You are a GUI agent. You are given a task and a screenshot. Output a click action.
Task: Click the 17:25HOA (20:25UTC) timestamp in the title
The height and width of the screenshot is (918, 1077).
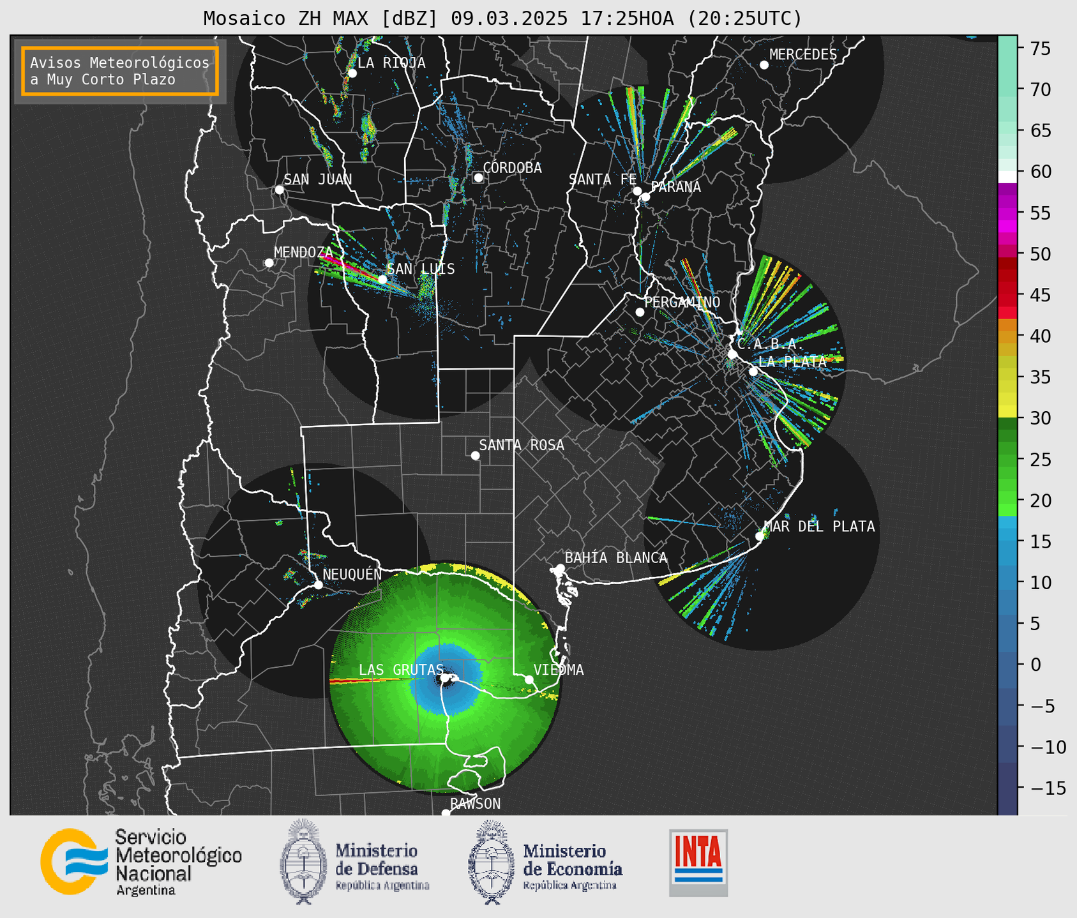(x=691, y=19)
